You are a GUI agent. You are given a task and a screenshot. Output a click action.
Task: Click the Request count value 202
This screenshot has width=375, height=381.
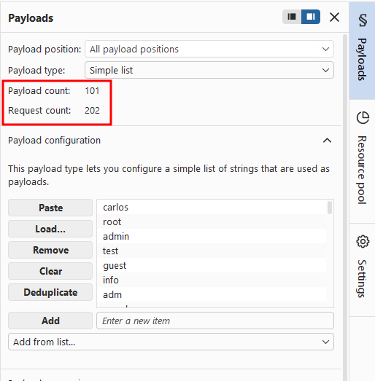92,111
